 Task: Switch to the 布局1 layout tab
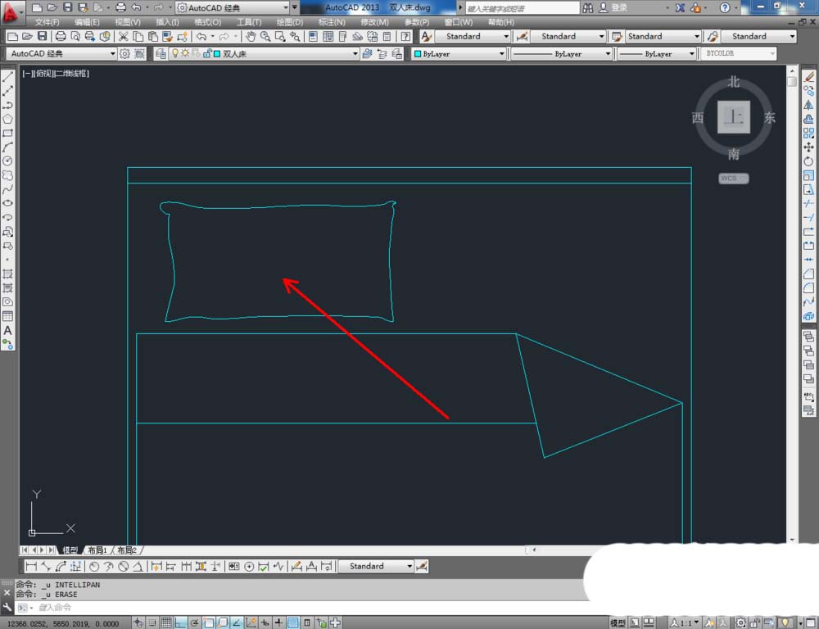pos(97,550)
